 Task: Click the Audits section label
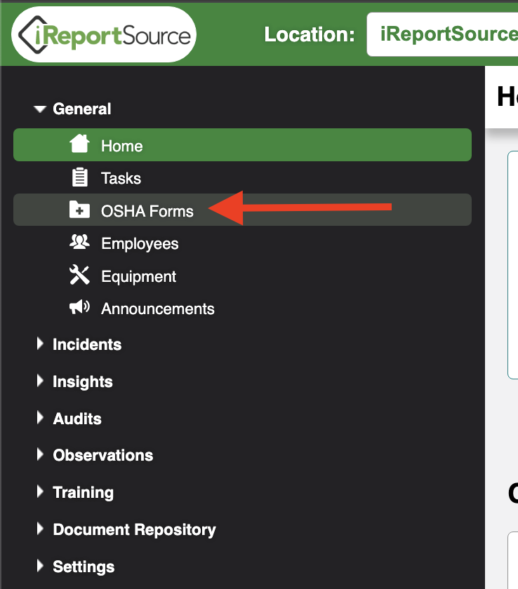(77, 419)
